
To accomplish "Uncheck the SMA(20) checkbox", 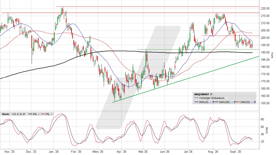I will (x=210, y=102).
